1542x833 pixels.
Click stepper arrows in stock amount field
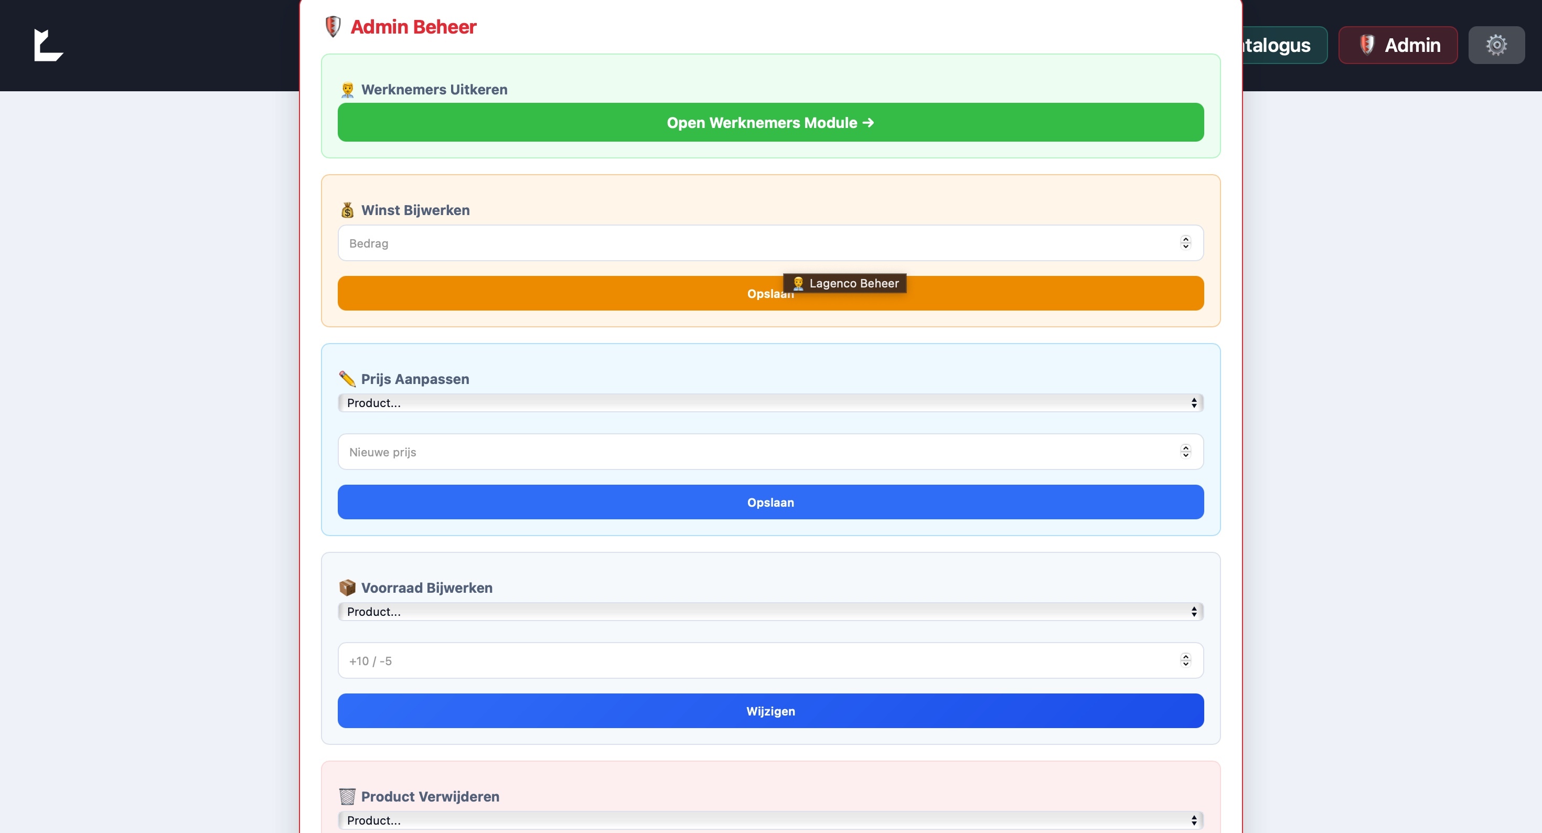[1185, 660]
